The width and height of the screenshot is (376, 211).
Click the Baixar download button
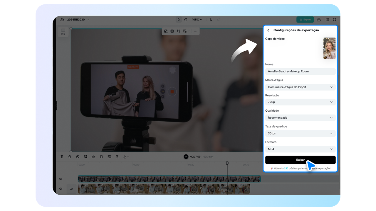pos(300,160)
